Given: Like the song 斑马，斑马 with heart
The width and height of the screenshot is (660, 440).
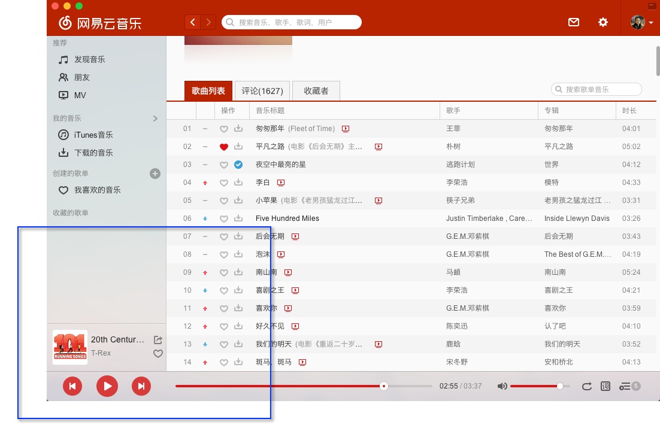Looking at the screenshot, I should (x=224, y=362).
